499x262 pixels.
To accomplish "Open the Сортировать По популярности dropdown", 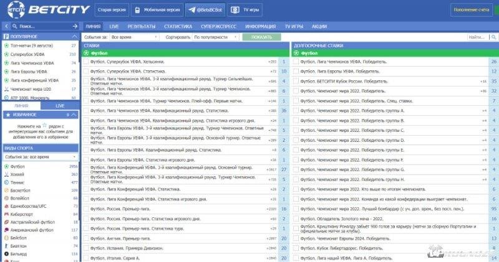I will point(215,37).
